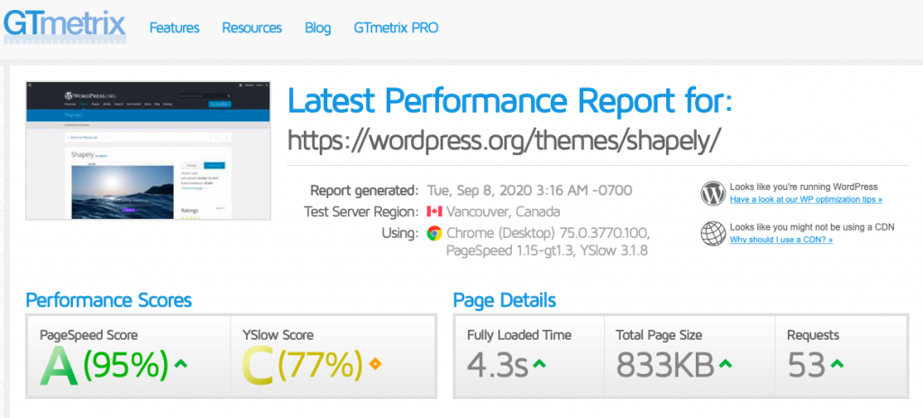Click the Performance Scores section heading

[x=109, y=300]
